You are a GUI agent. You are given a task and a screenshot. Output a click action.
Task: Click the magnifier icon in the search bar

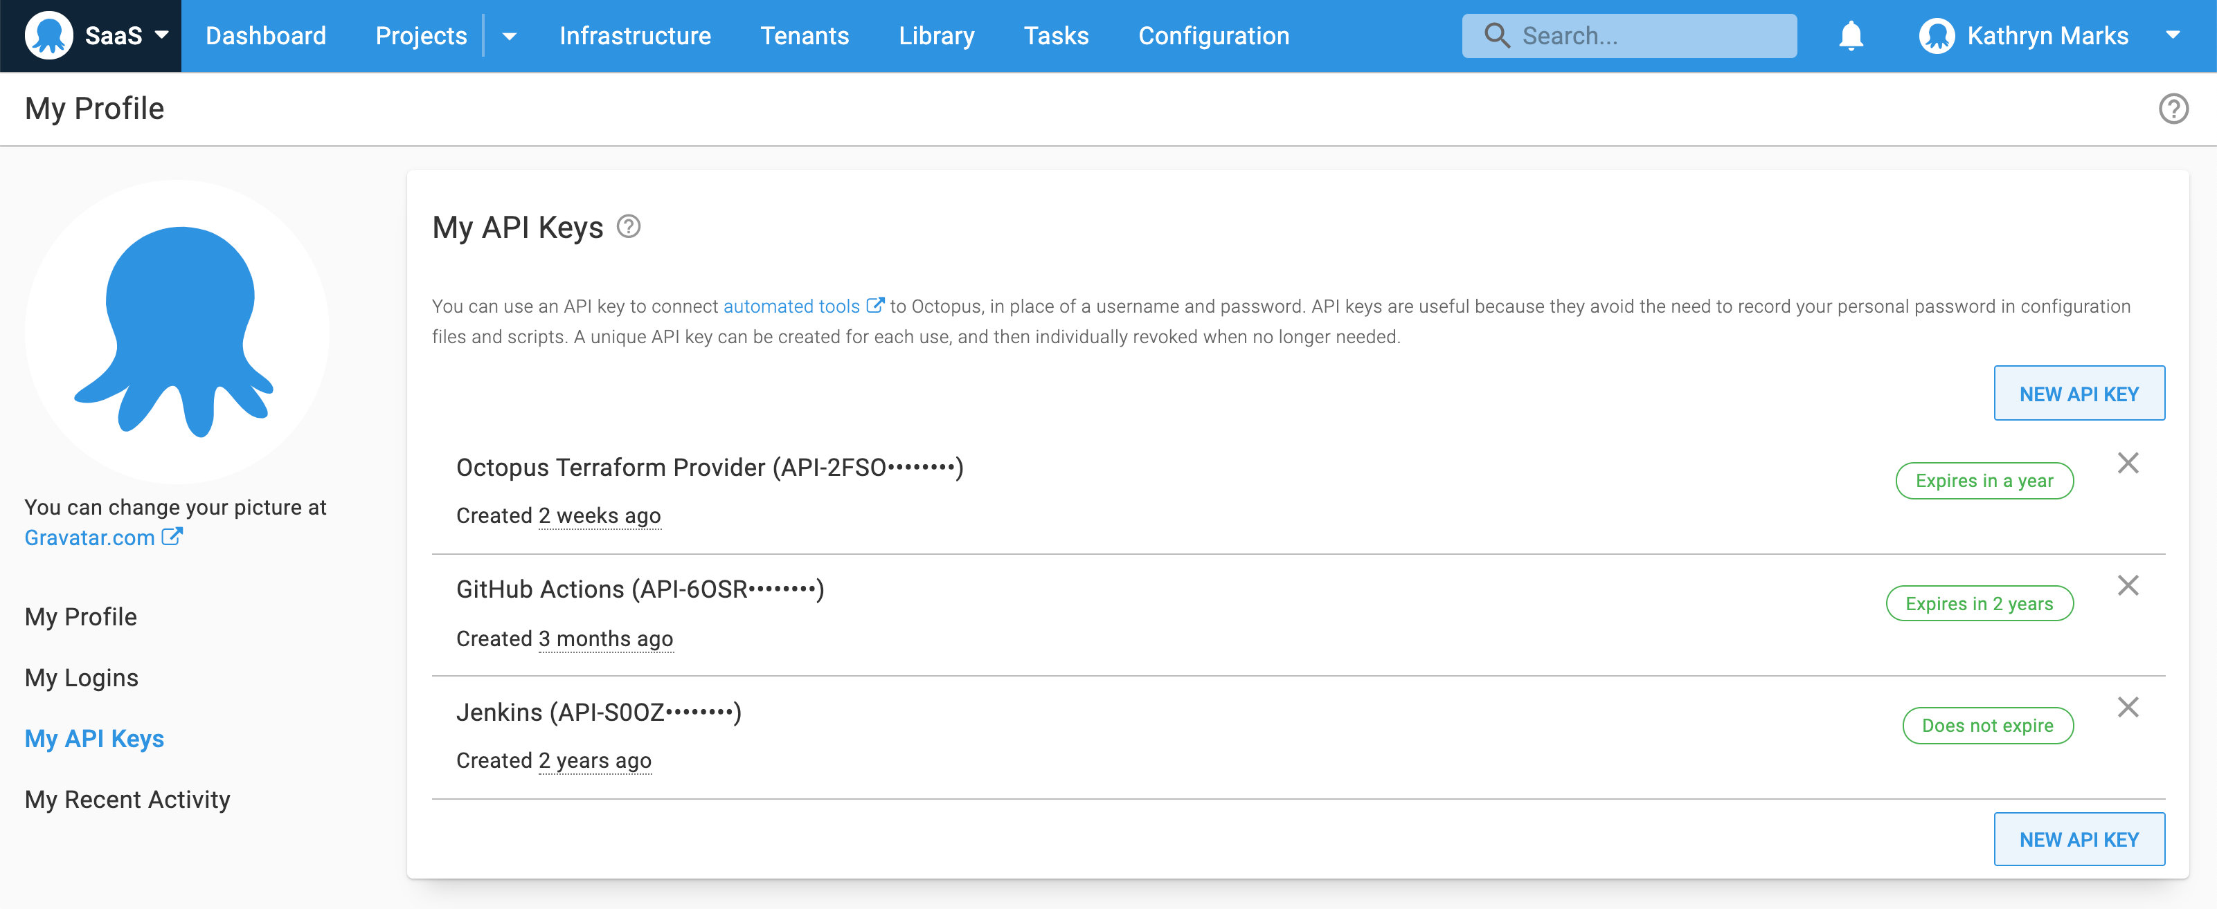[x=1497, y=35]
